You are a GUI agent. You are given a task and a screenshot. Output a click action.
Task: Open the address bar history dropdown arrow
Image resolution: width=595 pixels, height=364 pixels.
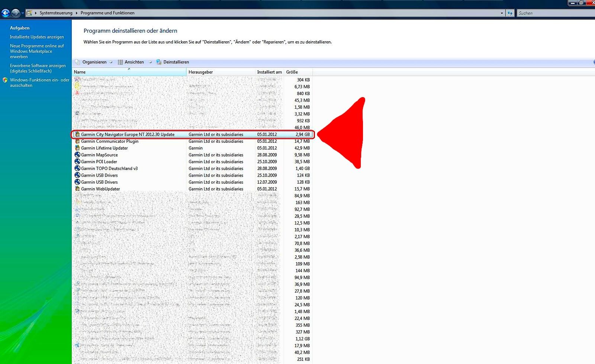click(502, 13)
